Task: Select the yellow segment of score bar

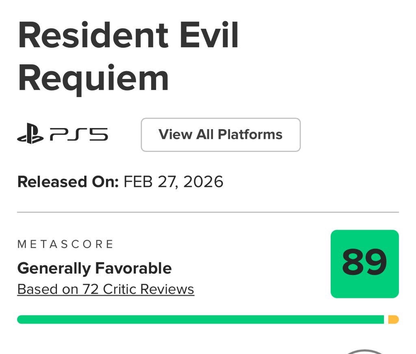Action: tap(393, 319)
